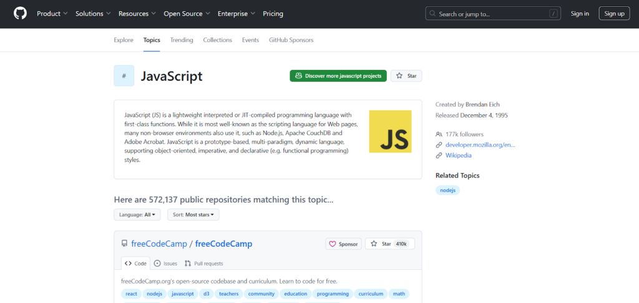Open the repository Issues tab

166,264
